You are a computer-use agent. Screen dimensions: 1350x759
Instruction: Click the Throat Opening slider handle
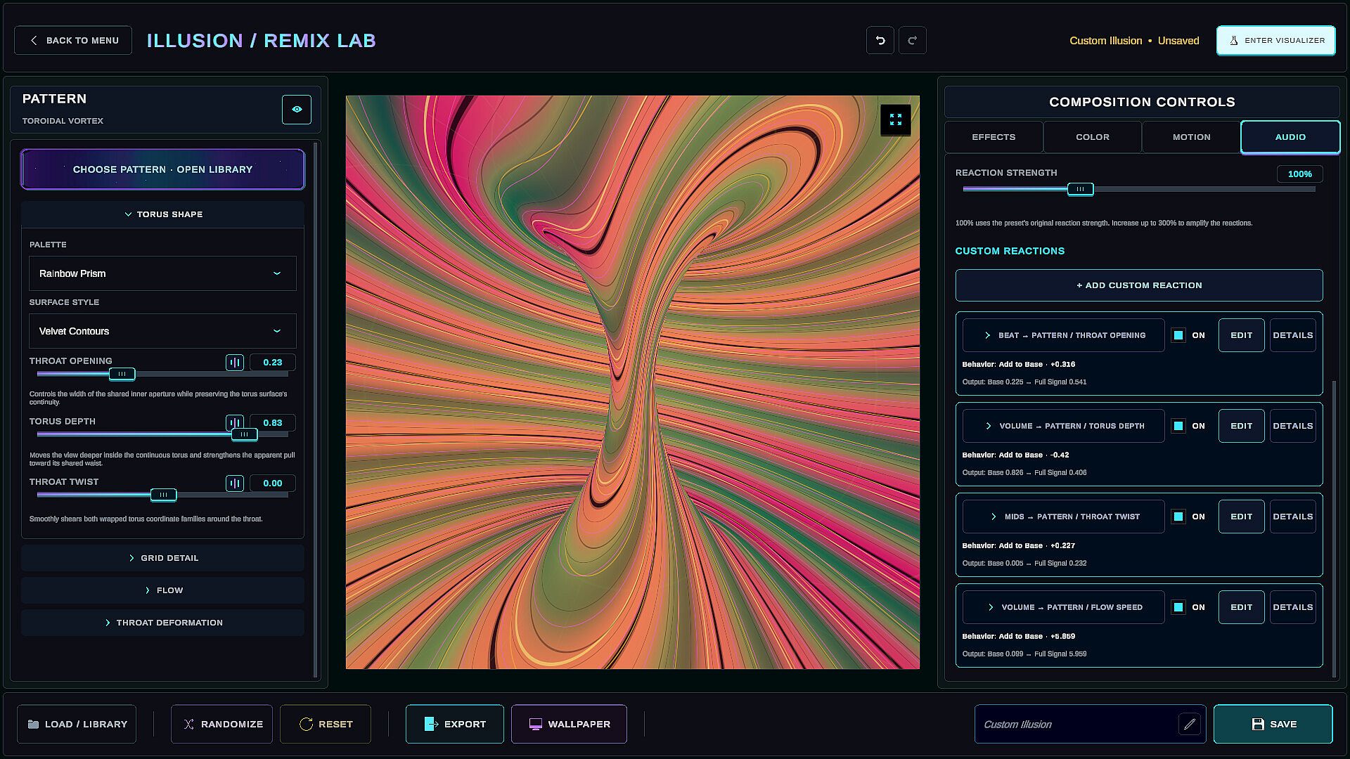pyautogui.click(x=122, y=374)
